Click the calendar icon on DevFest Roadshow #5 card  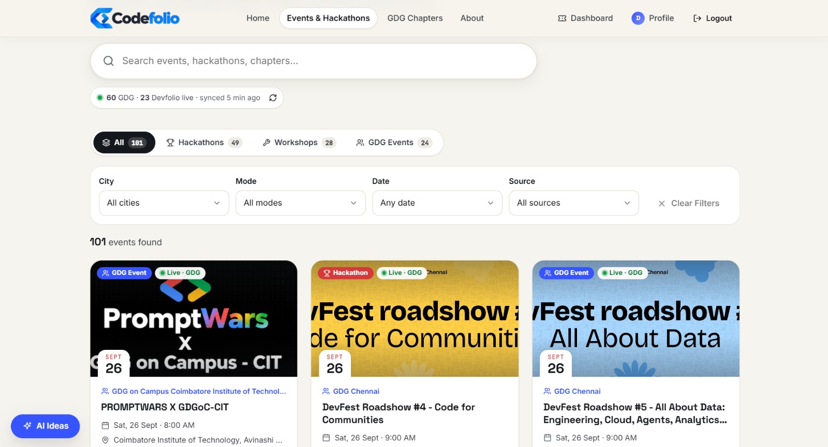(547, 438)
